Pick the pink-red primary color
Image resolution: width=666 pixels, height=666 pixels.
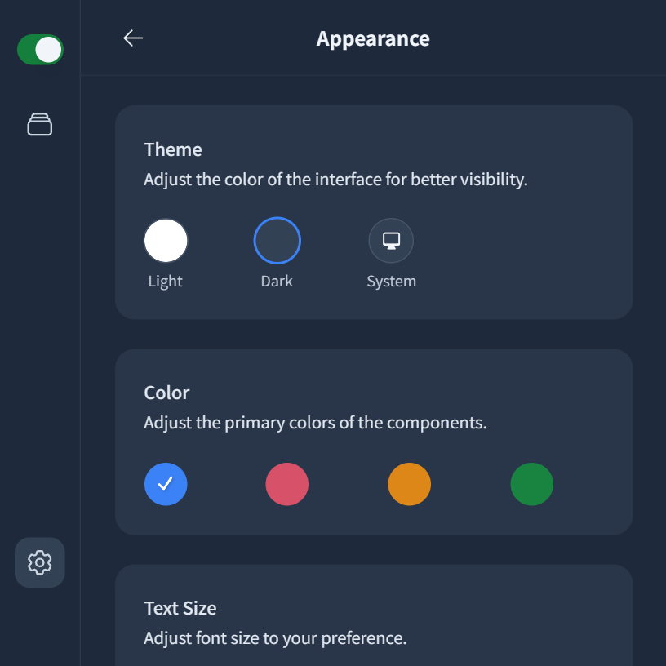[x=287, y=484]
